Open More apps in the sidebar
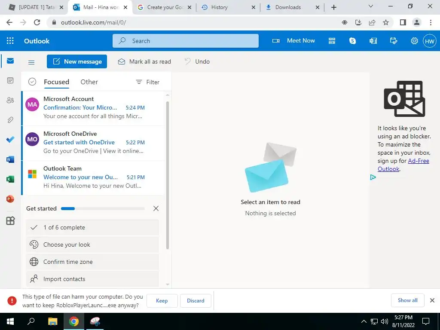440x330 pixels. 10,221
